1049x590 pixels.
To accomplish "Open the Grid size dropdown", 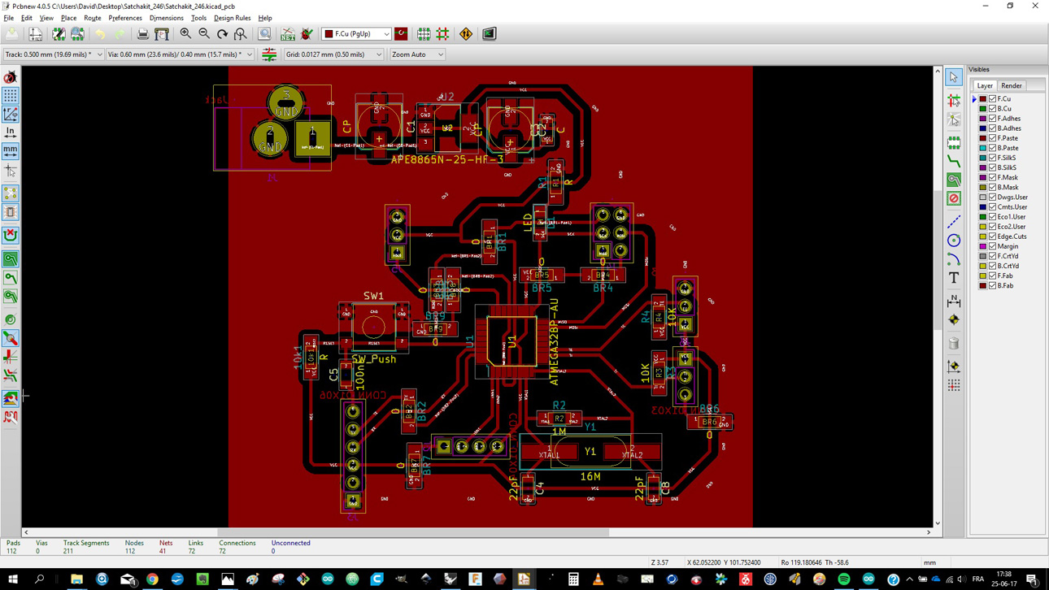I will (333, 54).
